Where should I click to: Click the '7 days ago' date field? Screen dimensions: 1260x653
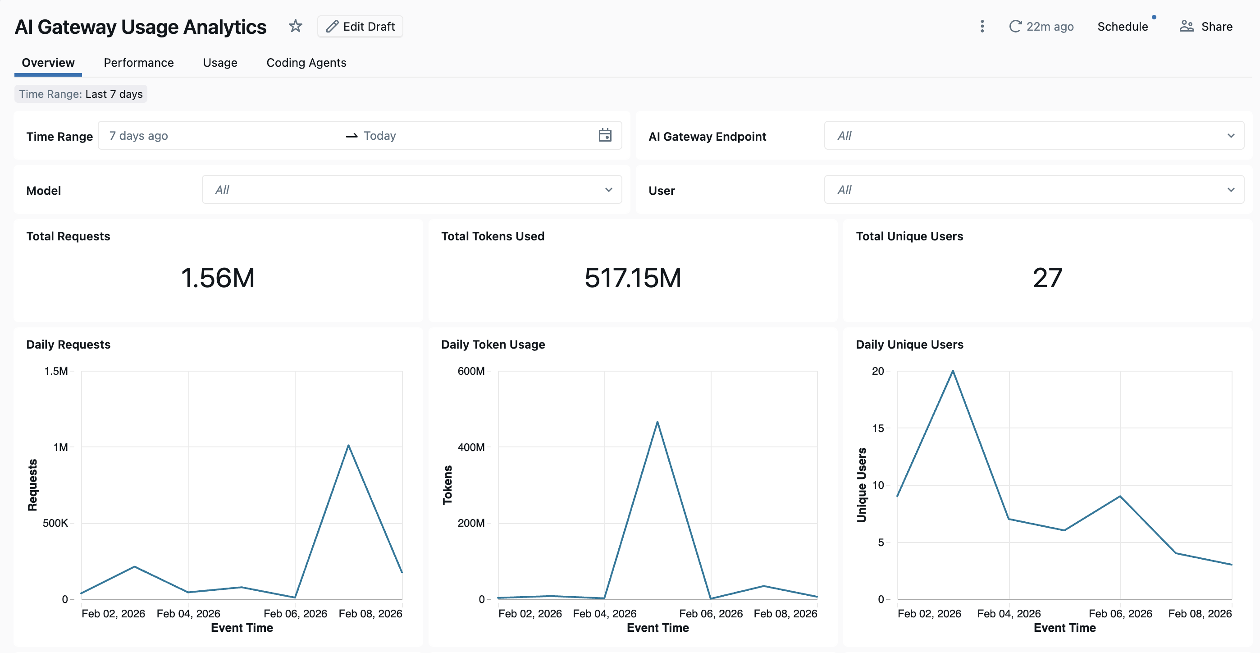click(138, 136)
